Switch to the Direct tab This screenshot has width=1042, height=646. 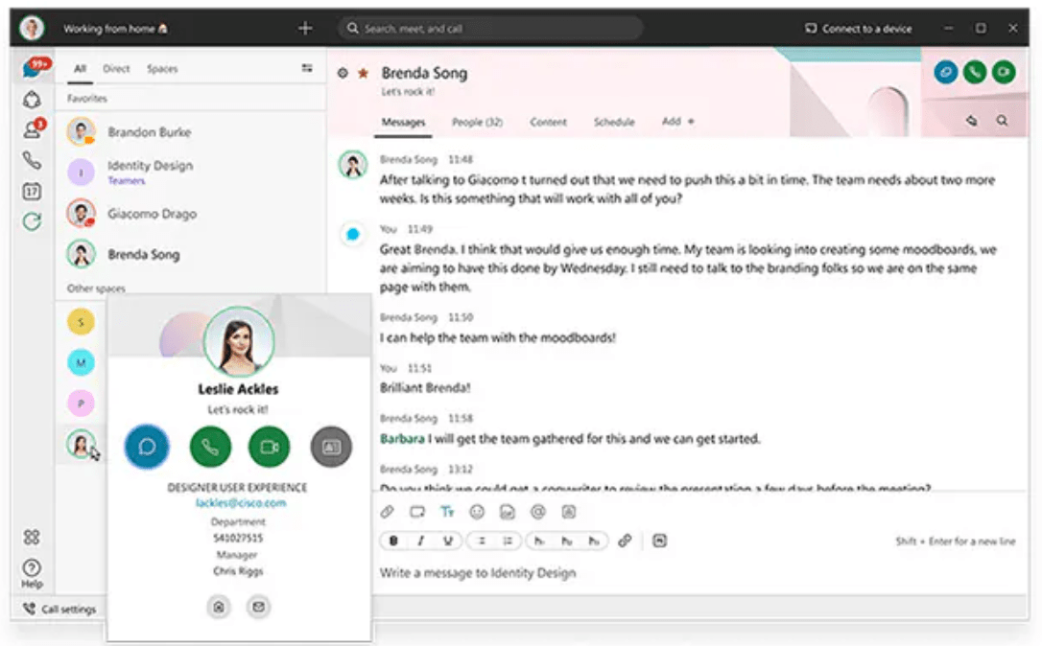pyautogui.click(x=116, y=68)
